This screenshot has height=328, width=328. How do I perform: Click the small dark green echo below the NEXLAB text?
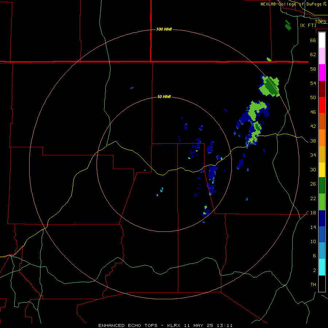coord(288,25)
